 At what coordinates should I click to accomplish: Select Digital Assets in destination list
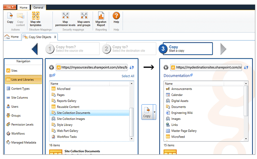tap(204, 101)
